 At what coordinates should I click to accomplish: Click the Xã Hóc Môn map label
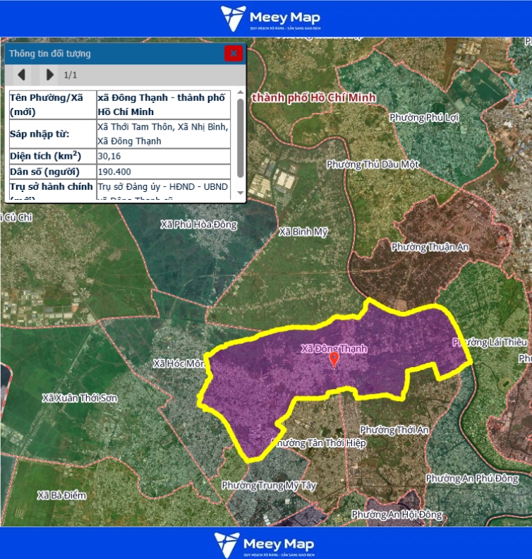click(x=179, y=363)
